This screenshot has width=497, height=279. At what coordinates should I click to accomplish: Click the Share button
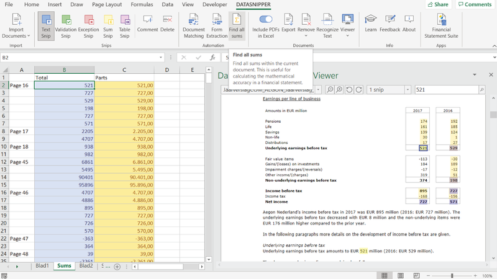tap(437, 4)
